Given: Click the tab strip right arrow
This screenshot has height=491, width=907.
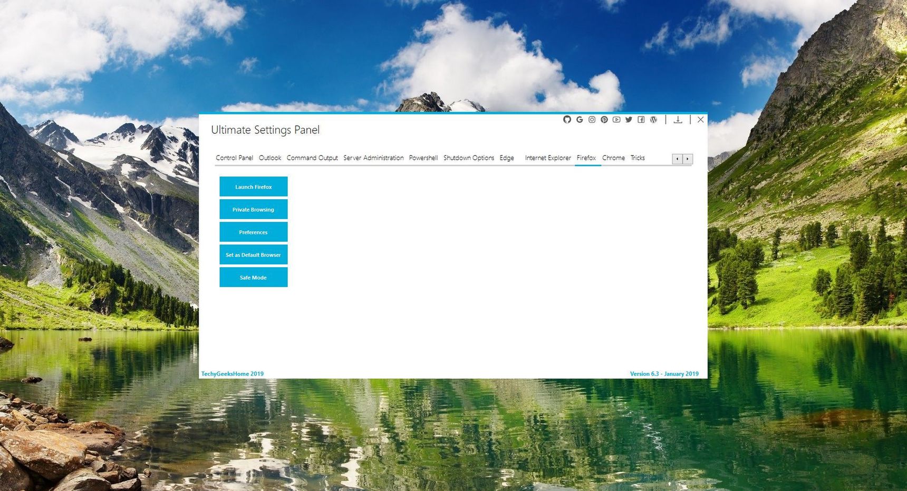Looking at the screenshot, I should 688,159.
